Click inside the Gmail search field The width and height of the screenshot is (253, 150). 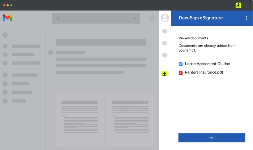[96, 18]
